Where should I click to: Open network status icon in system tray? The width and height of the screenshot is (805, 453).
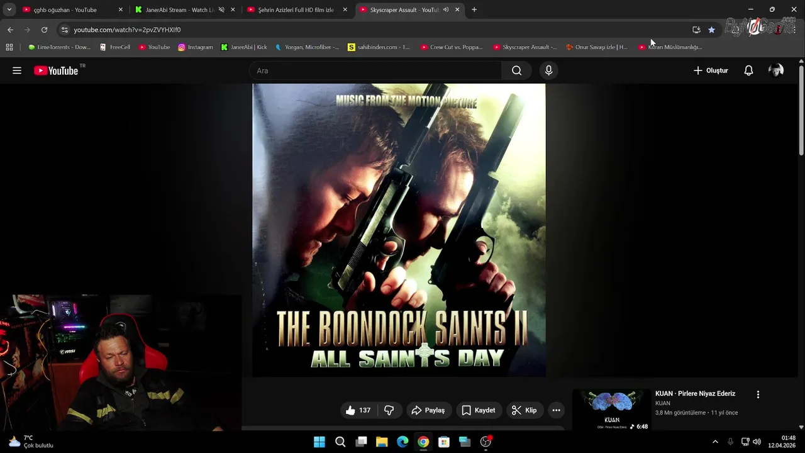(745, 442)
